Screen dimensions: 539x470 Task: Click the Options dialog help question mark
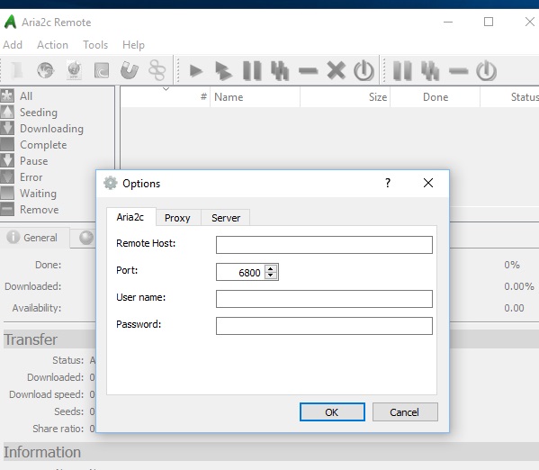[388, 183]
